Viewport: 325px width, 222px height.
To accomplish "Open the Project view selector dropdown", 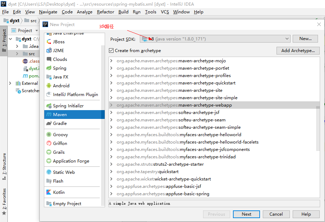I will (x=37, y=31).
